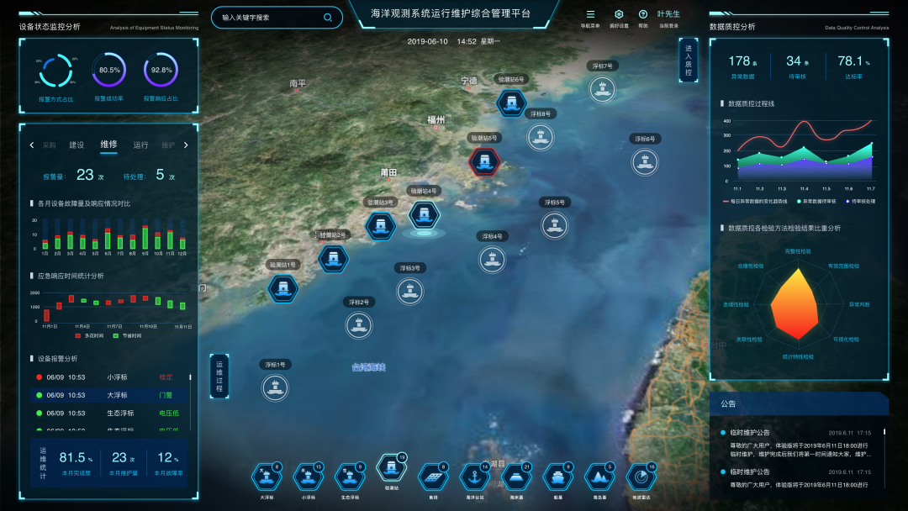908x511 pixels.
Task: Click the 浮标3号 buoy marker
Action: click(410, 292)
